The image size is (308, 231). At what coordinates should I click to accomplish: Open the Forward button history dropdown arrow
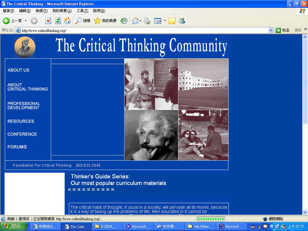pos(41,21)
